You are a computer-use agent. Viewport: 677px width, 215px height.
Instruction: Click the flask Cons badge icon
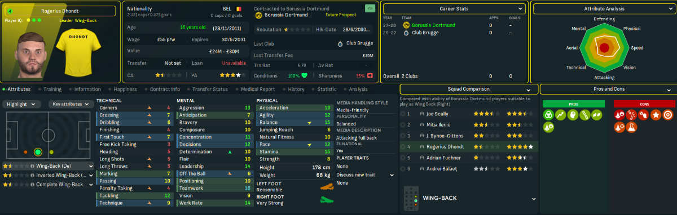click(x=631, y=127)
